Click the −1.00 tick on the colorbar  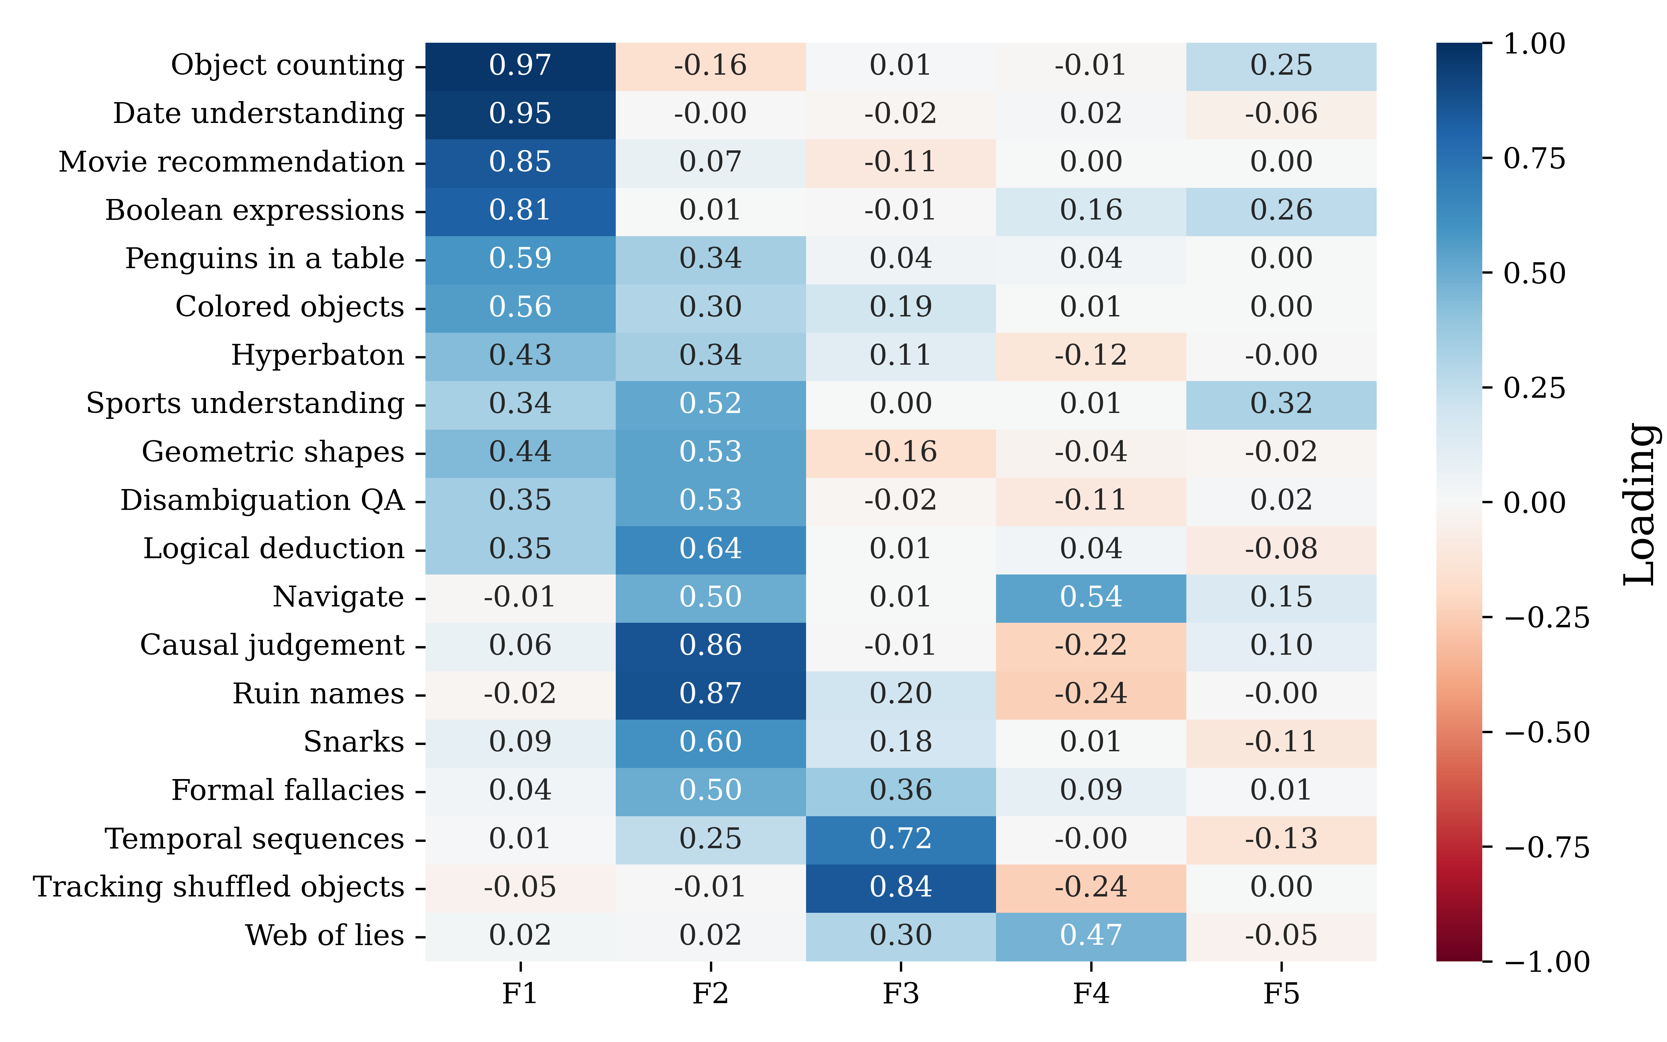pos(1547,962)
